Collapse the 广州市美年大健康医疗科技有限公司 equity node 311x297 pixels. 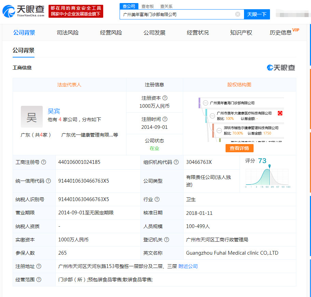[212, 116]
